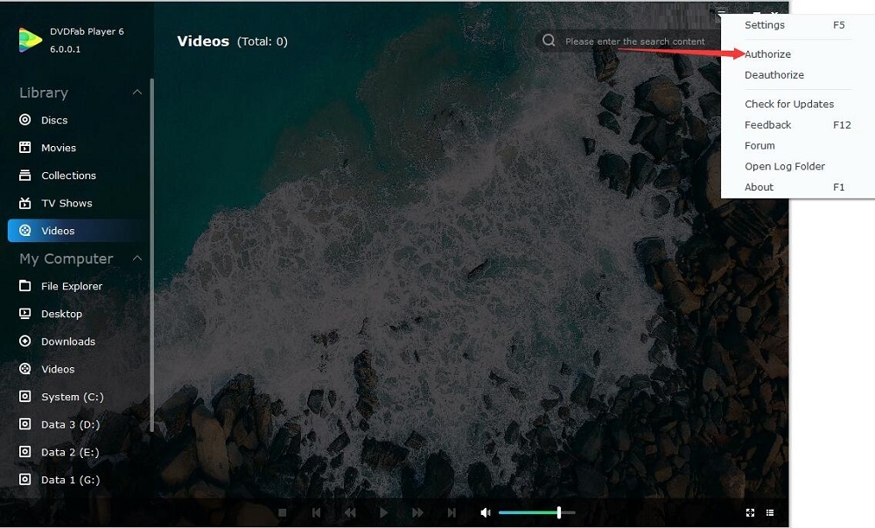Click the Collections stack icon
875x528 pixels.
(x=25, y=175)
